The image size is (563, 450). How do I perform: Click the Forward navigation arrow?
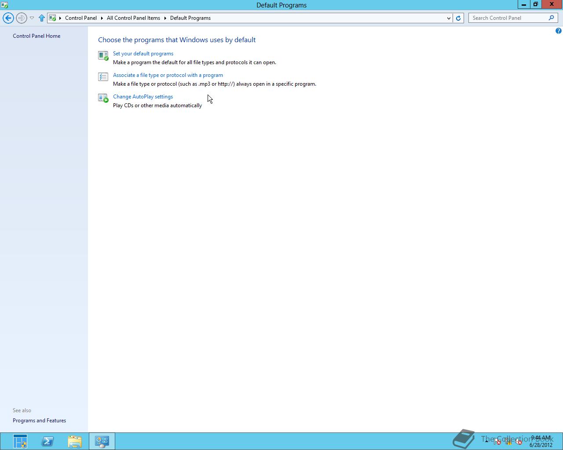(x=21, y=18)
